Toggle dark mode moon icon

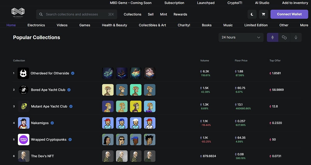pyautogui.click(x=252, y=14)
